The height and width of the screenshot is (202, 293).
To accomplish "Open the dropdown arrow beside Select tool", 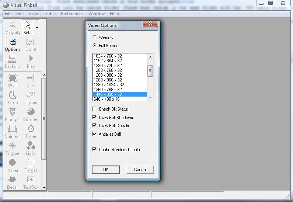I will tap(37, 28).
